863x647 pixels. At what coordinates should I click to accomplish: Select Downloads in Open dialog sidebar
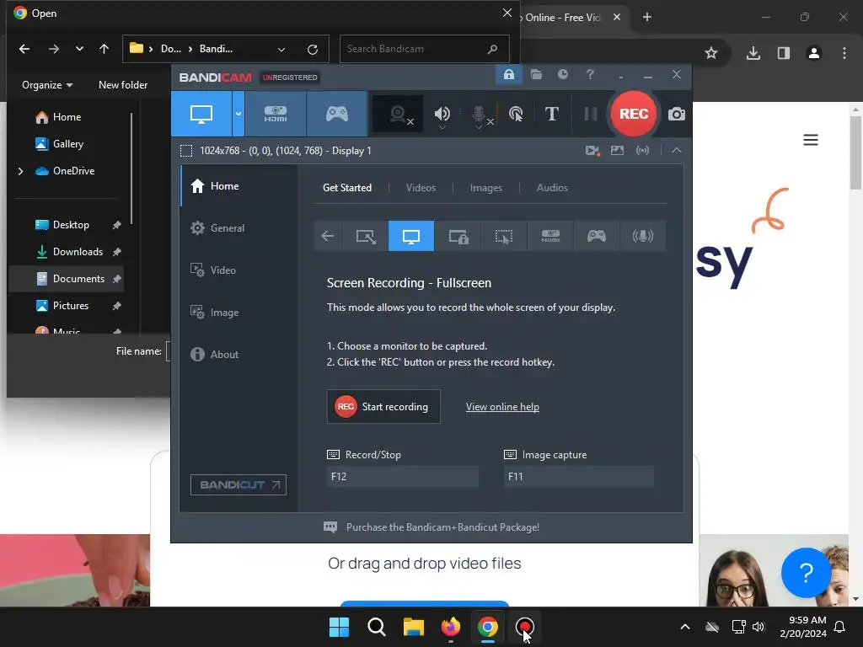click(x=77, y=251)
